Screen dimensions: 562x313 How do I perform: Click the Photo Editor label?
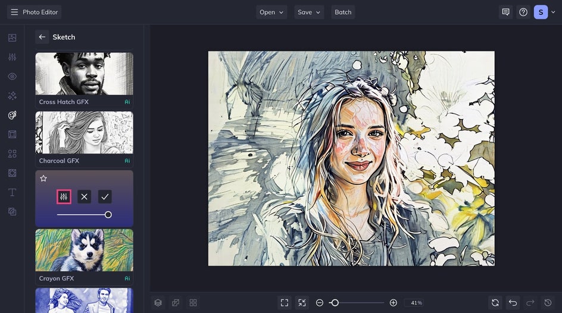pyautogui.click(x=40, y=12)
